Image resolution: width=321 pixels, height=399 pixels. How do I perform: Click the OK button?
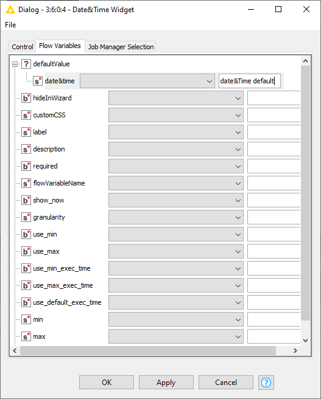107,382
